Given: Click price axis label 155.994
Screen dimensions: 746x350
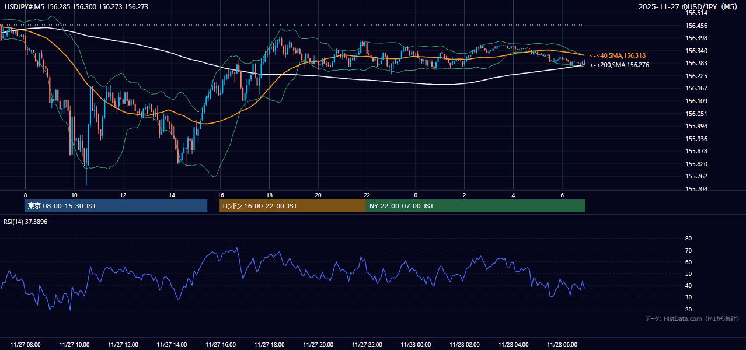Looking at the screenshot, I should pyautogui.click(x=696, y=126).
